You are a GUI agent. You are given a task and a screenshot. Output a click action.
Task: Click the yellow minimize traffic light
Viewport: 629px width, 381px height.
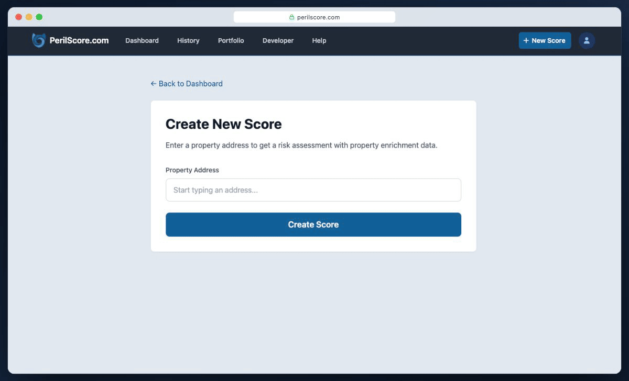(x=28, y=17)
